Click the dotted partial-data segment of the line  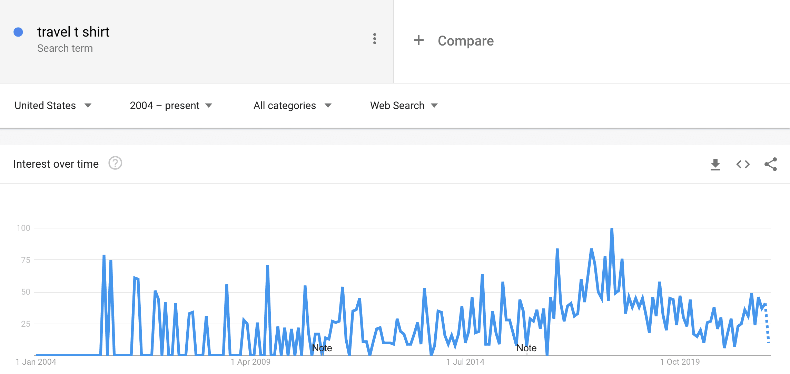767,324
